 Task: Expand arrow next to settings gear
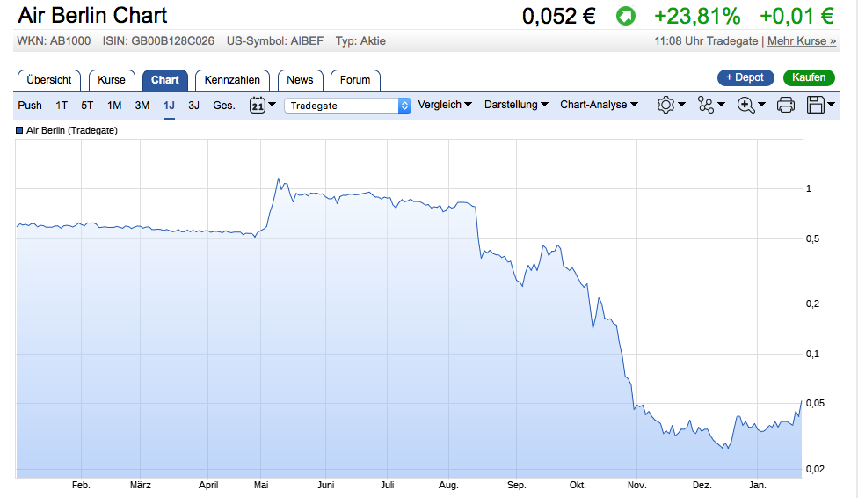681,104
